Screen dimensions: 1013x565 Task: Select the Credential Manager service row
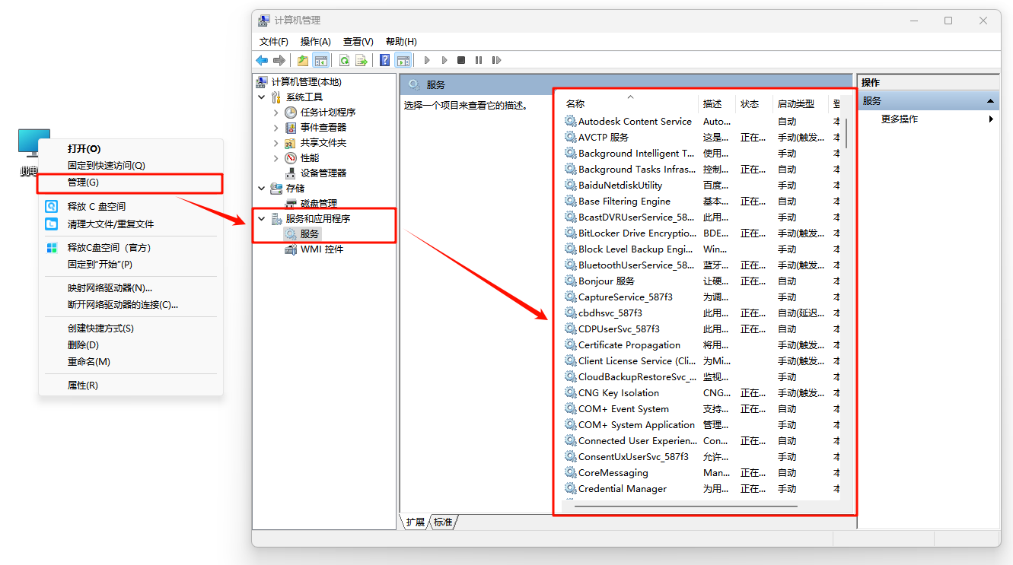622,489
